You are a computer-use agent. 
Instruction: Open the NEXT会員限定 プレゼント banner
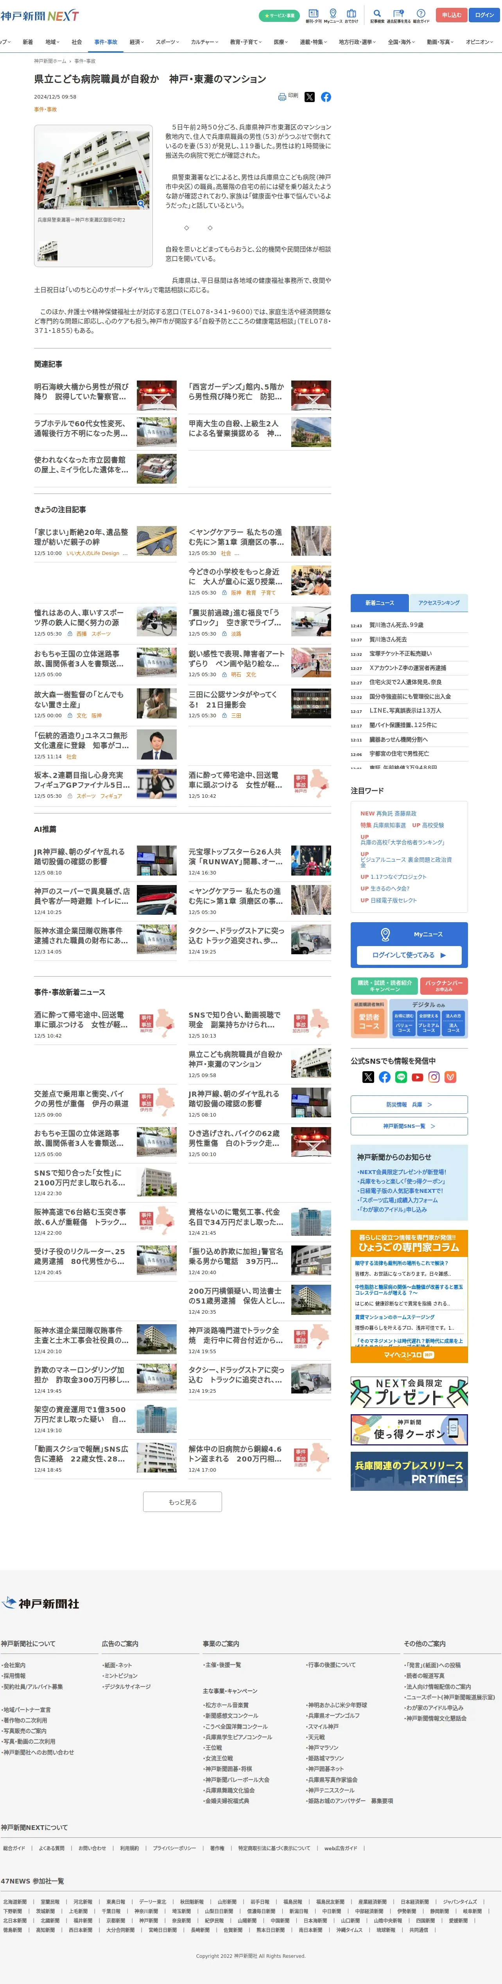click(409, 1392)
